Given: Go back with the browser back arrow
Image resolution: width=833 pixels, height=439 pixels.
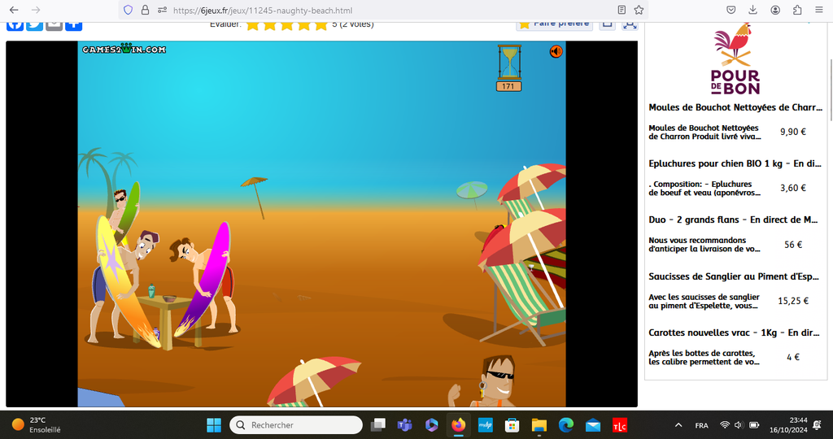Looking at the screenshot, I should click(x=15, y=10).
